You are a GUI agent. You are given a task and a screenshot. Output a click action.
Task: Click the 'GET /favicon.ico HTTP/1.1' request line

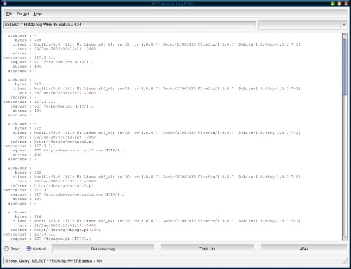pos(64,62)
